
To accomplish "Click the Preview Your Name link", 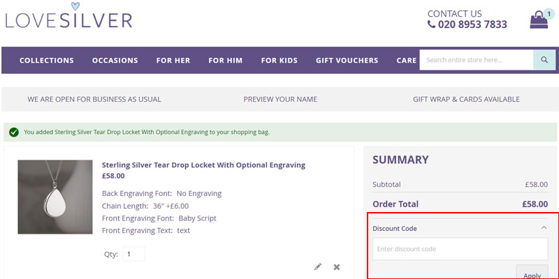I will [x=280, y=99].
